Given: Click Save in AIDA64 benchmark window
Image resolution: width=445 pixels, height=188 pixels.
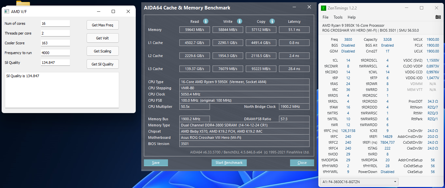Looking at the screenshot, I should 156,163.
